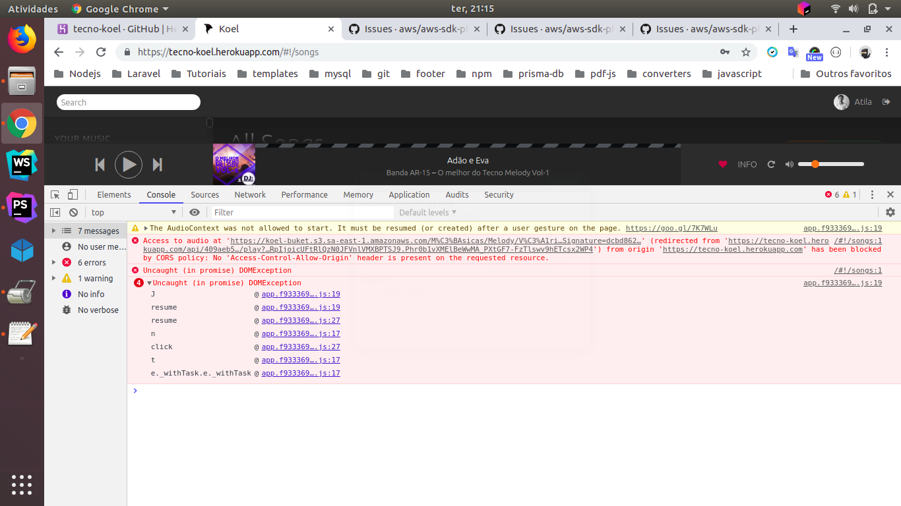Select the inspect element tool in DevTools
901x506 pixels.
coord(55,194)
